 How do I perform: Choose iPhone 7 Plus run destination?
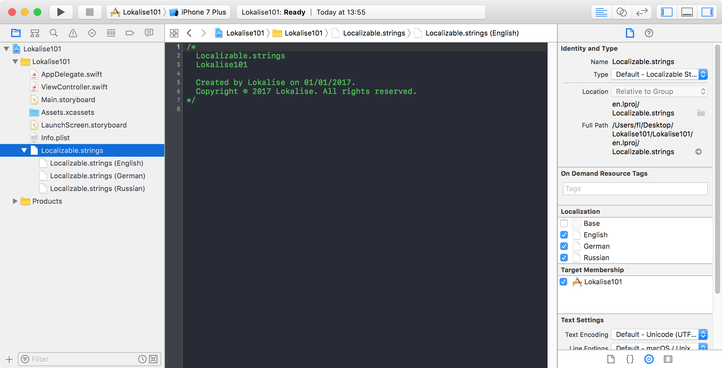tap(198, 12)
